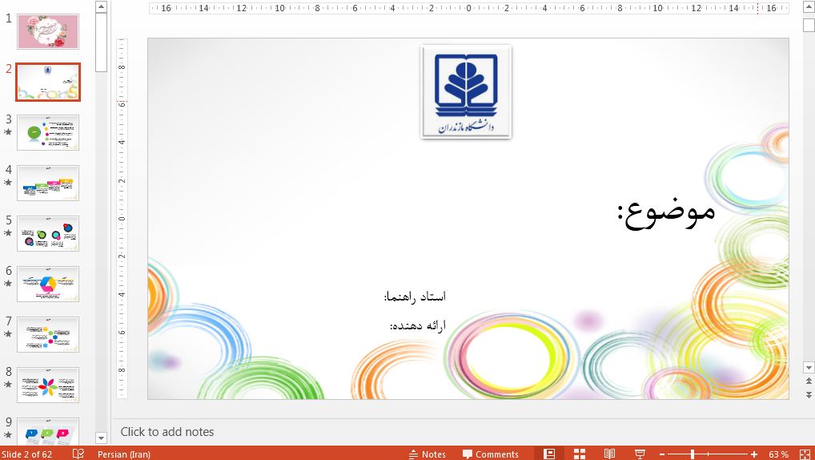Open zoom dialog via 63% level
815x460 pixels.
coord(778,454)
